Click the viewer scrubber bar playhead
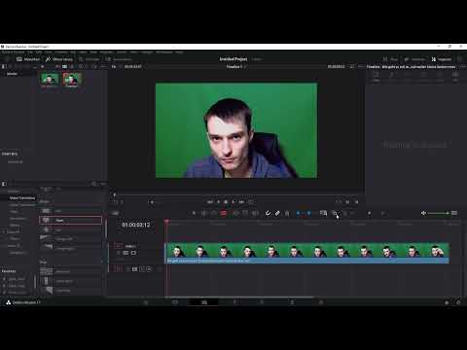Screen dimensions: 467x350 tap(114, 194)
